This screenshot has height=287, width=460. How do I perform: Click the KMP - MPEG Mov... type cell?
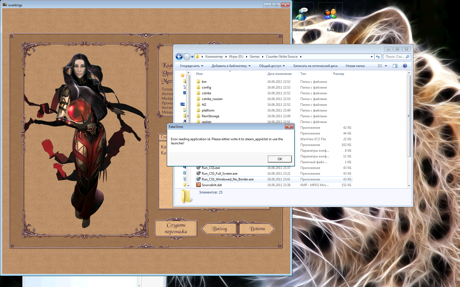[x=314, y=185]
